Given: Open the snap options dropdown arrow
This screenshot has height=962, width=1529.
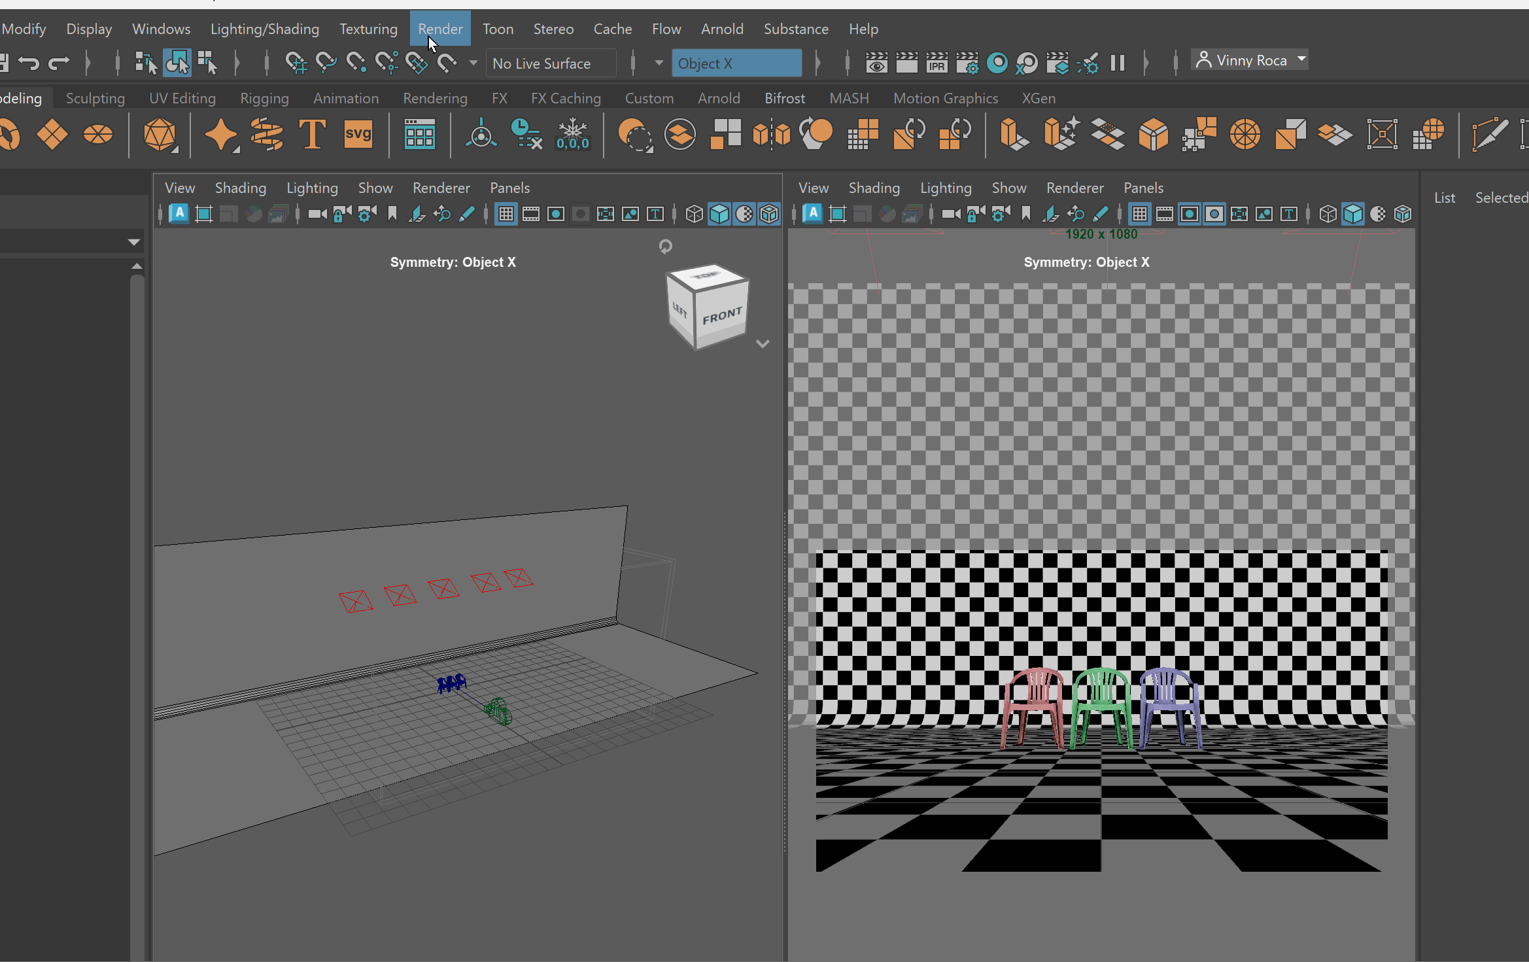Looking at the screenshot, I should pos(472,63).
